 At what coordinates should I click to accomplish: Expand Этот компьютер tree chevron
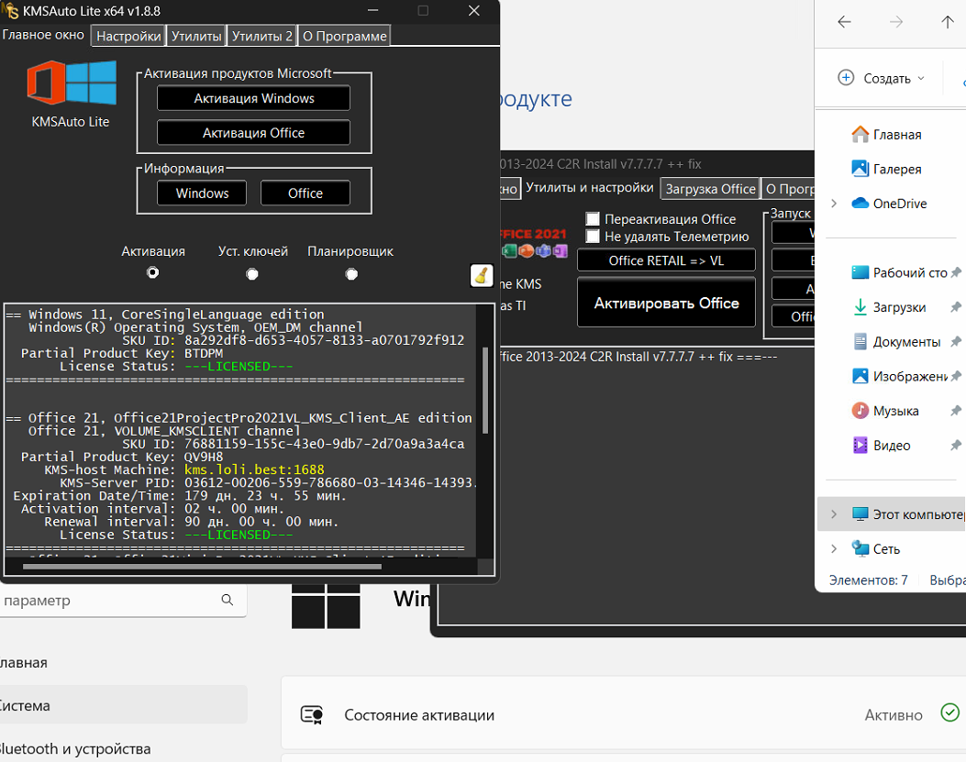[834, 514]
